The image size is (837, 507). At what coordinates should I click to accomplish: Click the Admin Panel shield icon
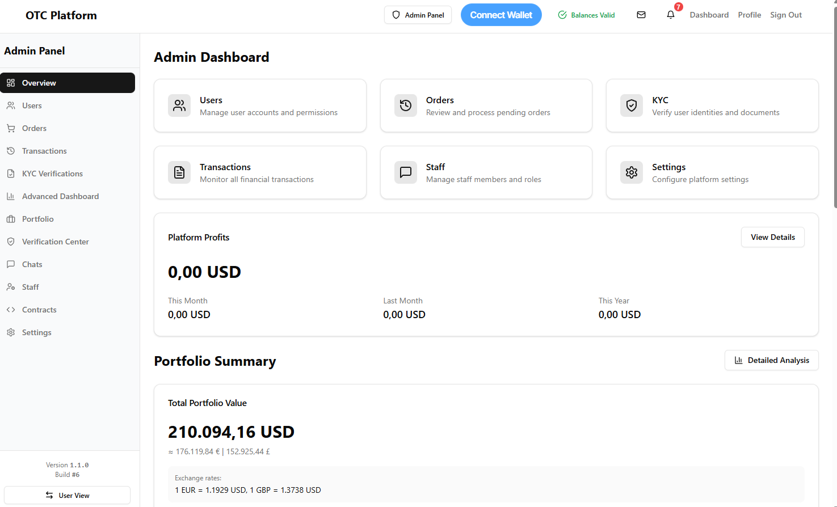396,15
